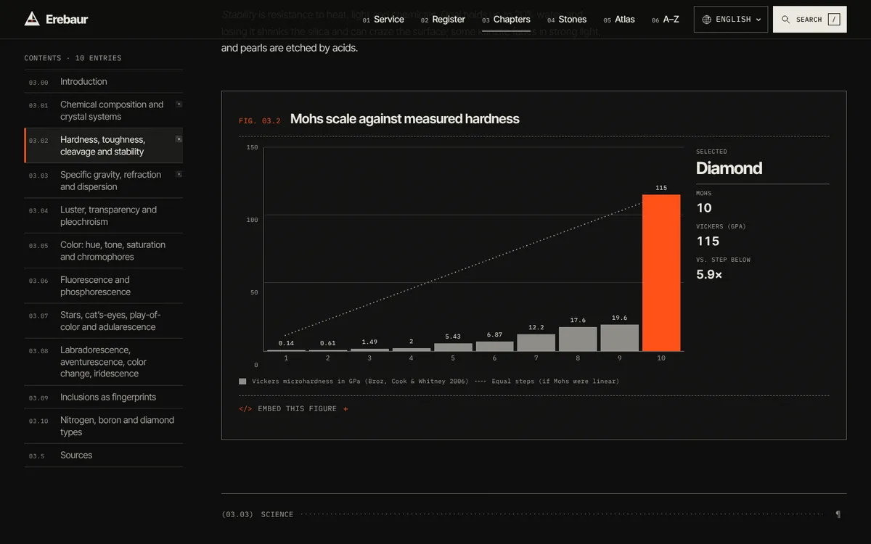Open Specific gravity, refraction and dispersion entry
The image size is (871, 544).
pos(103,181)
